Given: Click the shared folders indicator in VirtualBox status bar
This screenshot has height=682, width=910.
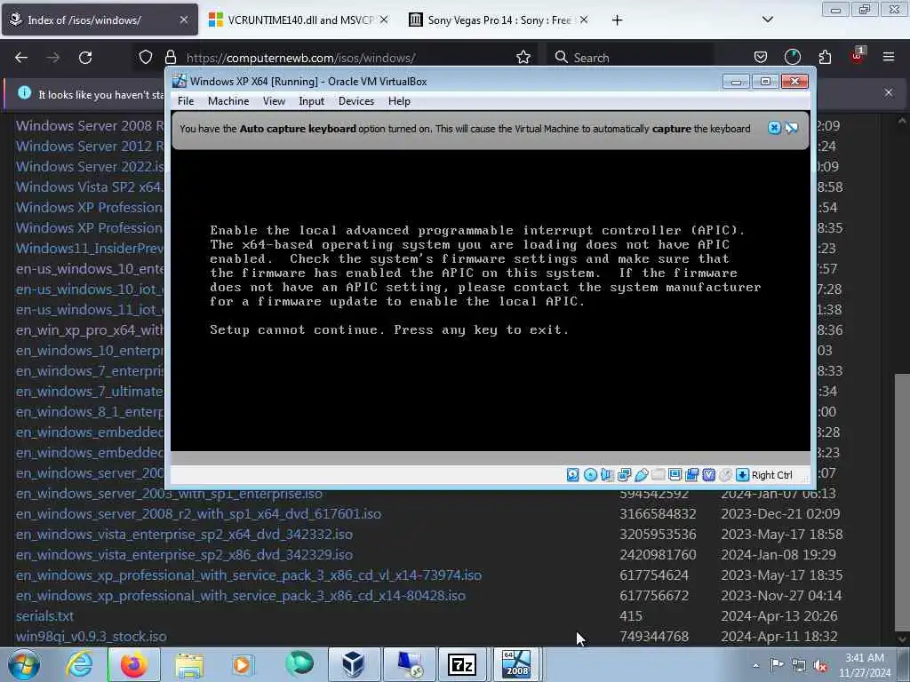Looking at the screenshot, I should (x=659, y=475).
